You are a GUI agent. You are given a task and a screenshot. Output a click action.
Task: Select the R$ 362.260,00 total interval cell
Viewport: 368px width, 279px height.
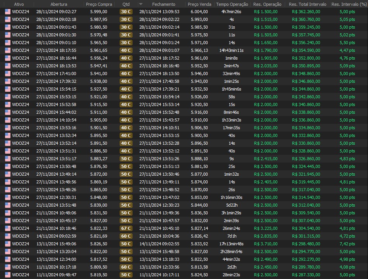306,12
